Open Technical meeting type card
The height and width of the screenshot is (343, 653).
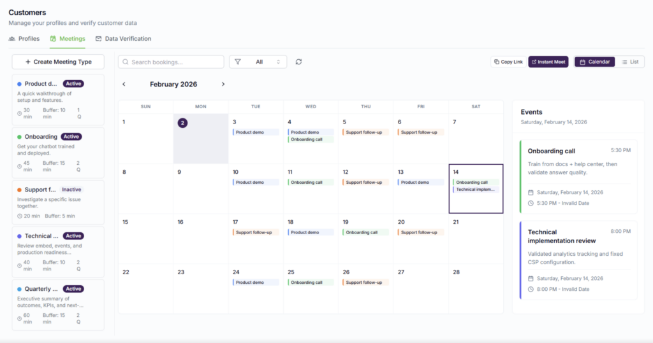[x=58, y=253]
